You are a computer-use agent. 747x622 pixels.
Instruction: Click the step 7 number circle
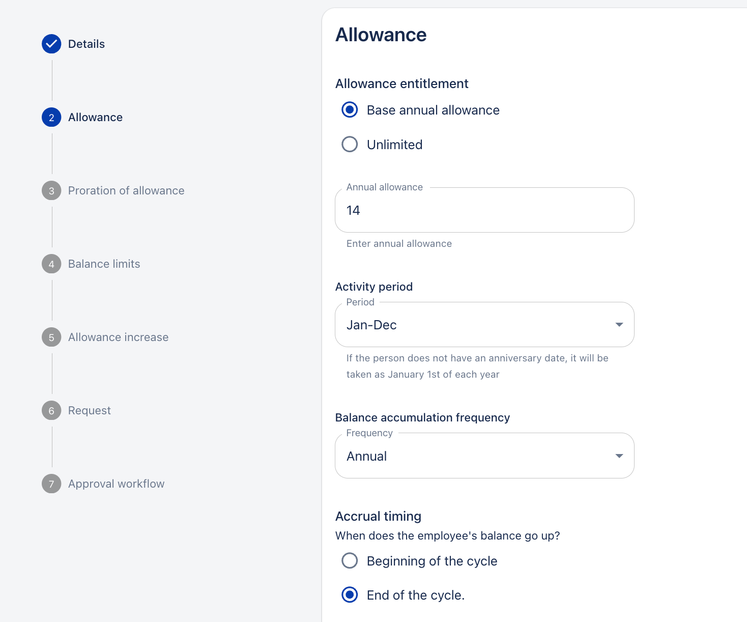click(x=51, y=484)
